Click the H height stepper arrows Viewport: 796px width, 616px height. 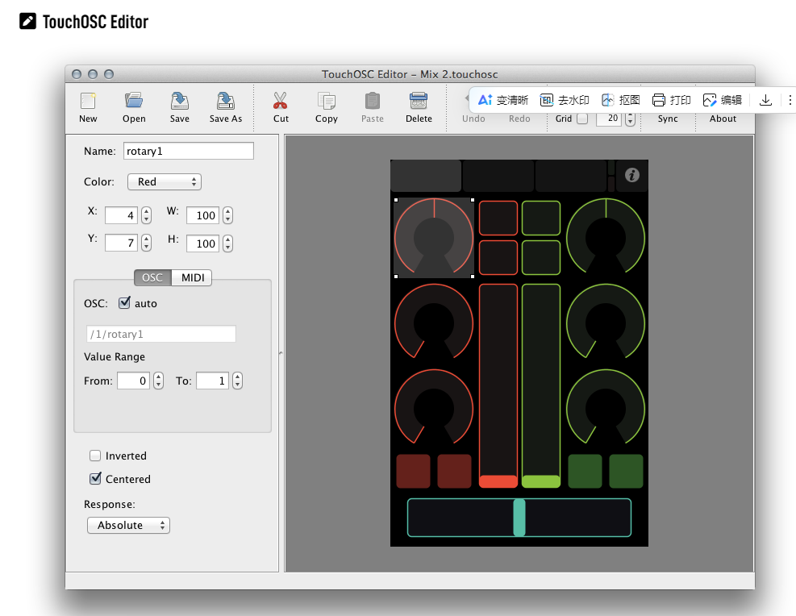click(x=228, y=243)
